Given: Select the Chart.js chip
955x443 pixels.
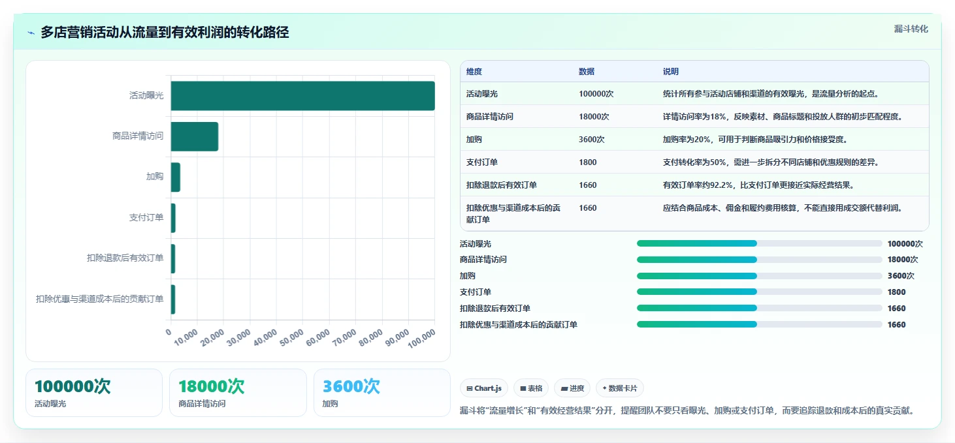Looking at the screenshot, I should tap(484, 388).
